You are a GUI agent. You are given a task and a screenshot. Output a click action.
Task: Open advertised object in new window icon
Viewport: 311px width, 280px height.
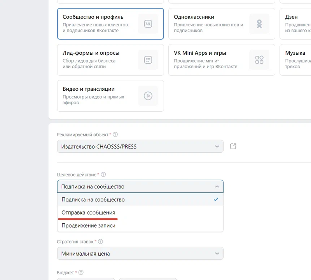tap(233, 147)
